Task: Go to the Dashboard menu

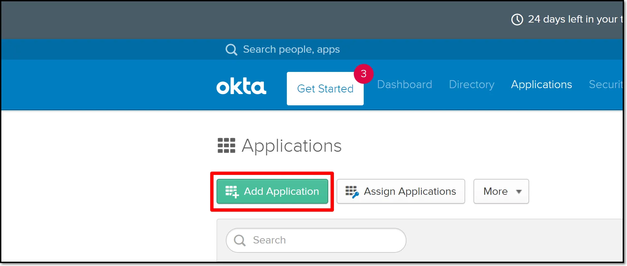Action: click(404, 84)
